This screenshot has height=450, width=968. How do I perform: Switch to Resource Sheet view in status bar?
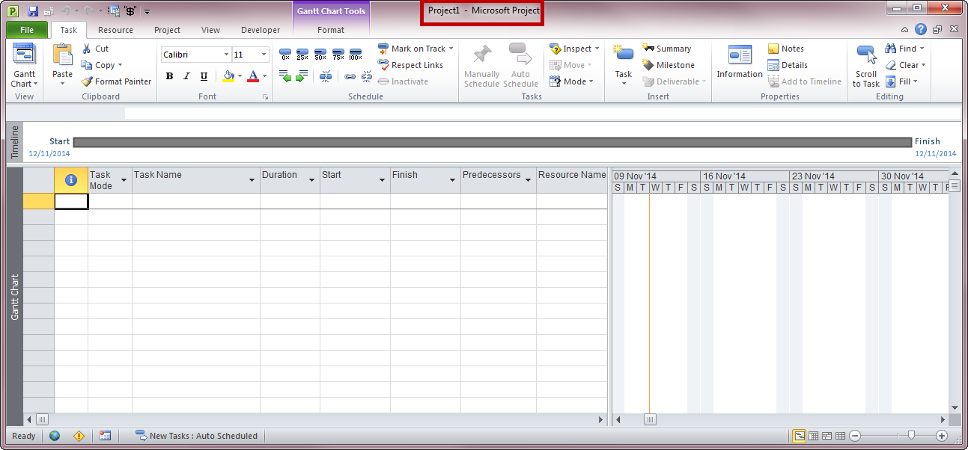click(841, 436)
